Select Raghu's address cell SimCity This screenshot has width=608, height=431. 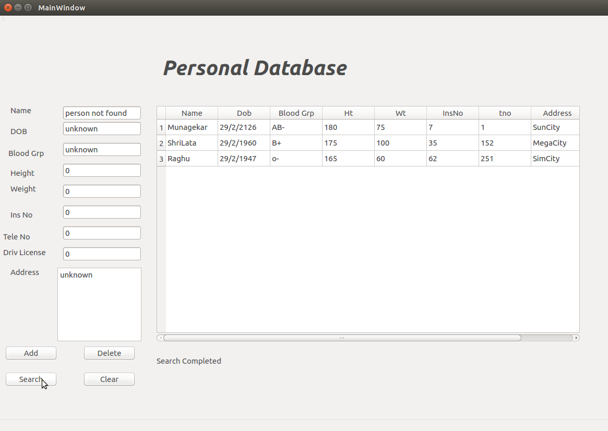pyautogui.click(x=555, y=158)
